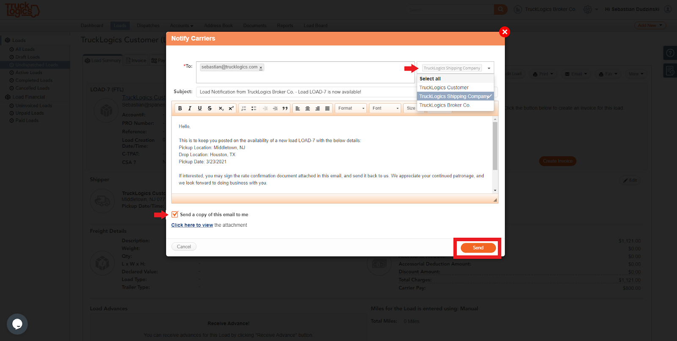
Task: Open All Loads in sidebar
Action: coord(25,49)
